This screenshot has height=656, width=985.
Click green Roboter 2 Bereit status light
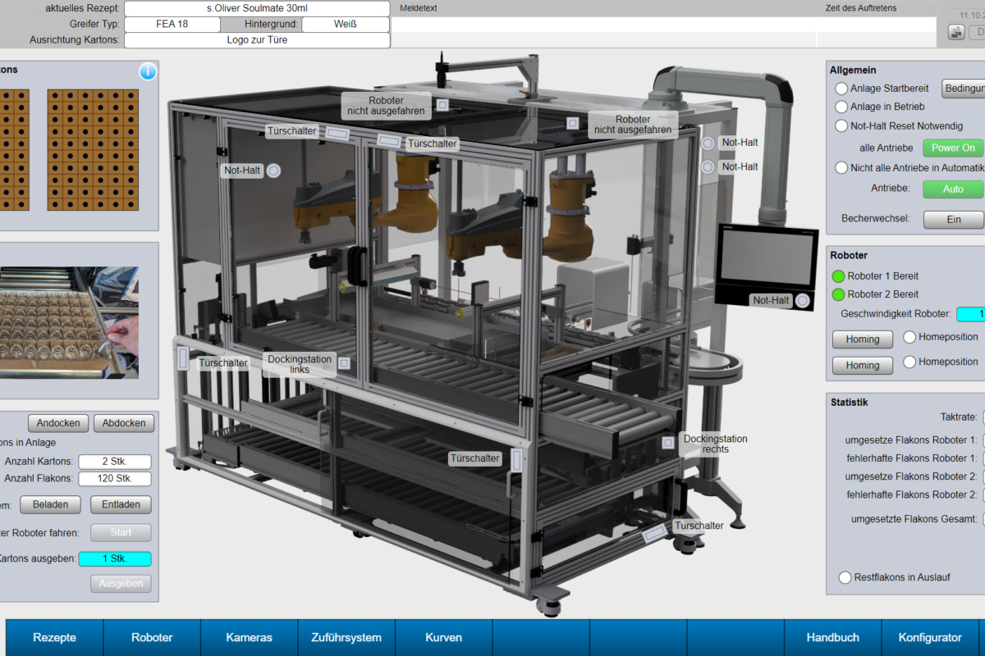tap(838, 294)
